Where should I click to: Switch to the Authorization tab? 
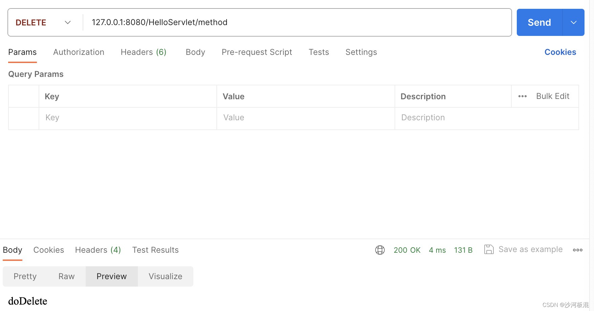point(78,52)
